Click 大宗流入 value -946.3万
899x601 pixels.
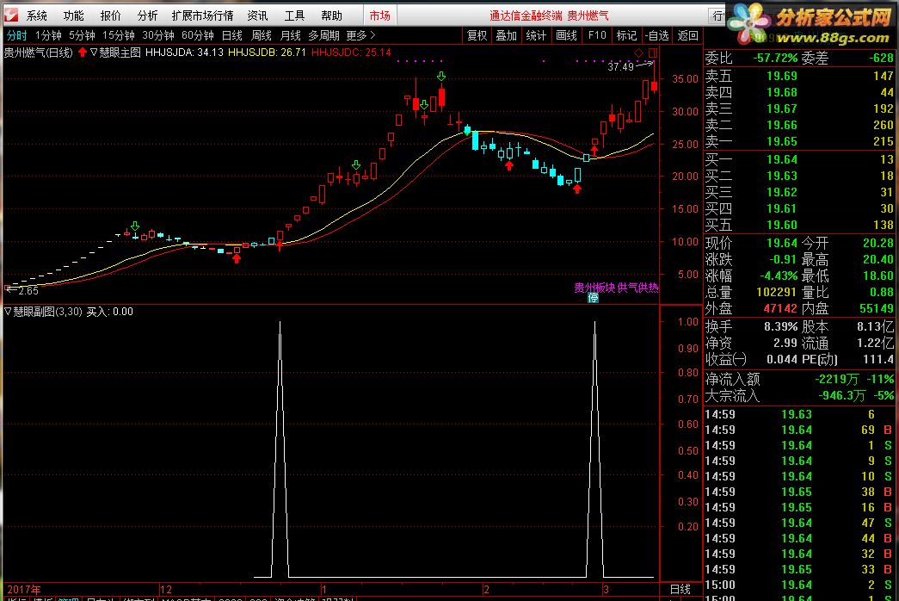pyautogui.click(x=841, y=395)
